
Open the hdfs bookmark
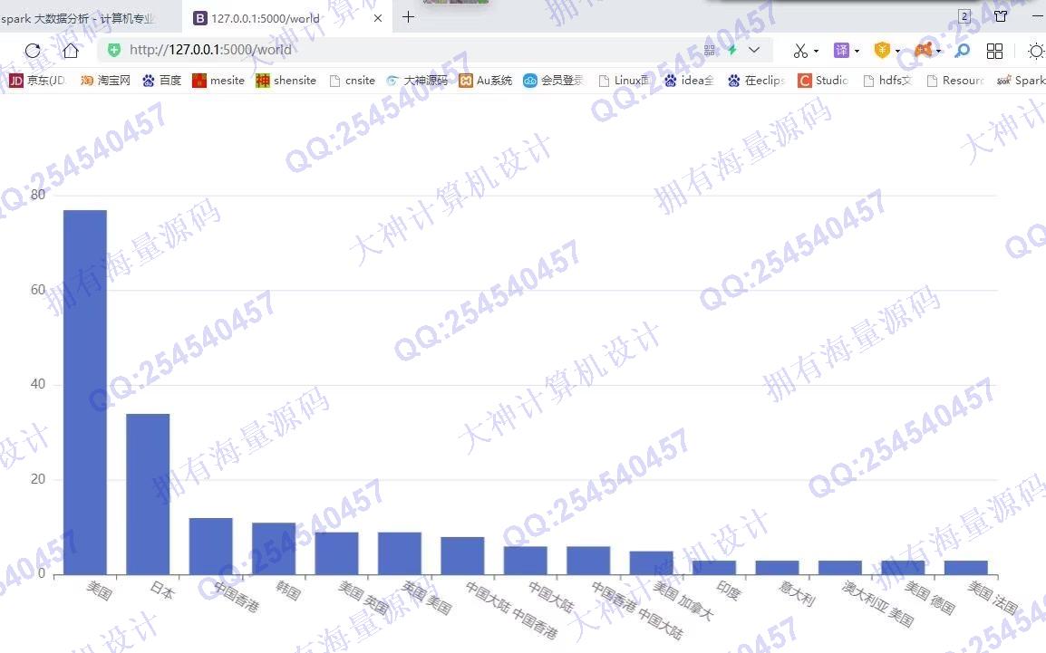click(x=887, y=81)
